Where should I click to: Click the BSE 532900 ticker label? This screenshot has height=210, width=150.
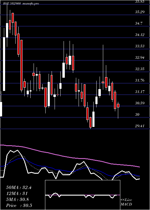[x=12, y=4]
